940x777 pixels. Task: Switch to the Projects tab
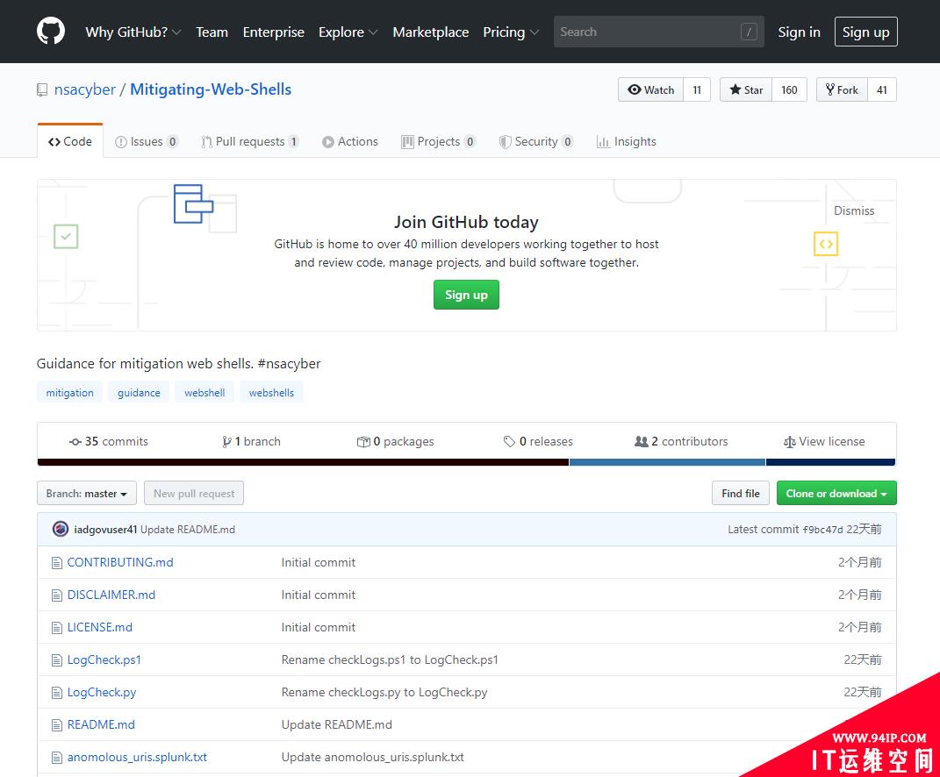click(439, 141)
